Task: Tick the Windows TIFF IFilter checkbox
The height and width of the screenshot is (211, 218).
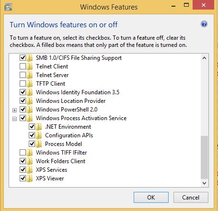Action: (x=23, y=153)
